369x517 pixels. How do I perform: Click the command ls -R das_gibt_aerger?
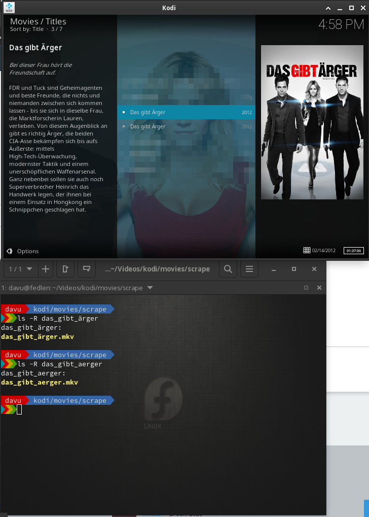[x=60, y=364]
